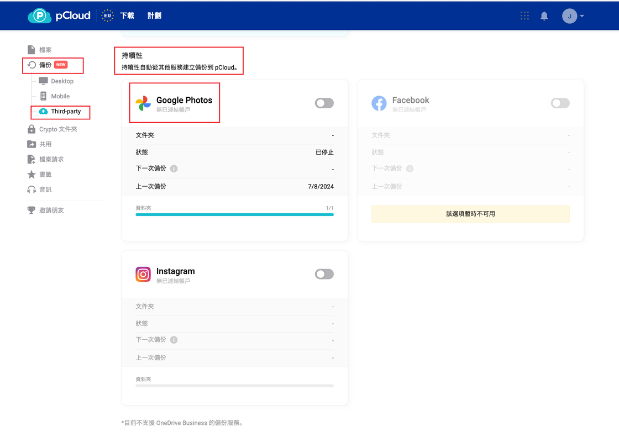Click the phone icon beside Mobile

tap(44, 96)
